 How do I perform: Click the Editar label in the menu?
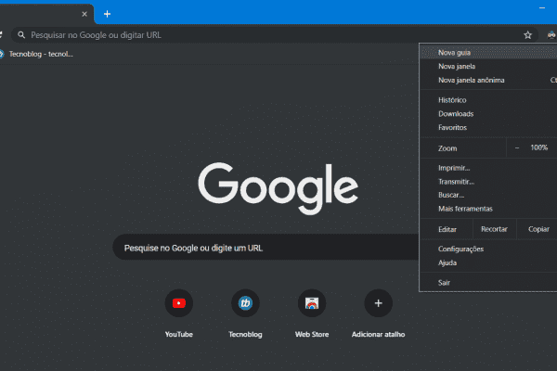[x=447, y=229]
